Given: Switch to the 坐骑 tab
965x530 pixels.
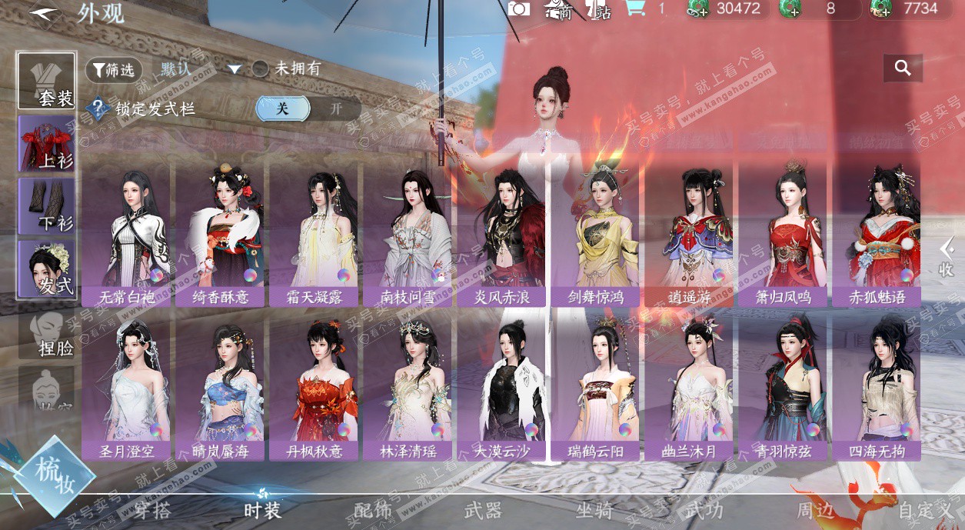Looking at the screenshot, I should pos(594,510).
